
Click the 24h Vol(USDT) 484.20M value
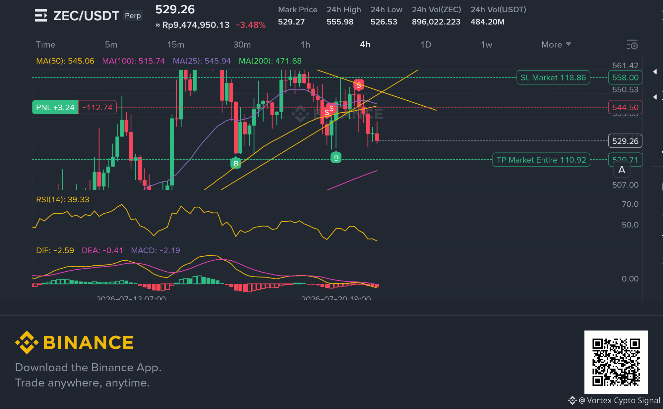(488, 22)
